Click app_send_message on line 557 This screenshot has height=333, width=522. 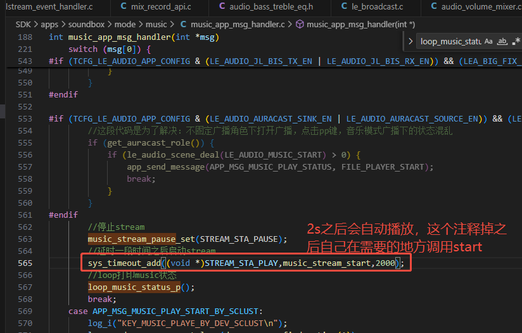(165, 167)
